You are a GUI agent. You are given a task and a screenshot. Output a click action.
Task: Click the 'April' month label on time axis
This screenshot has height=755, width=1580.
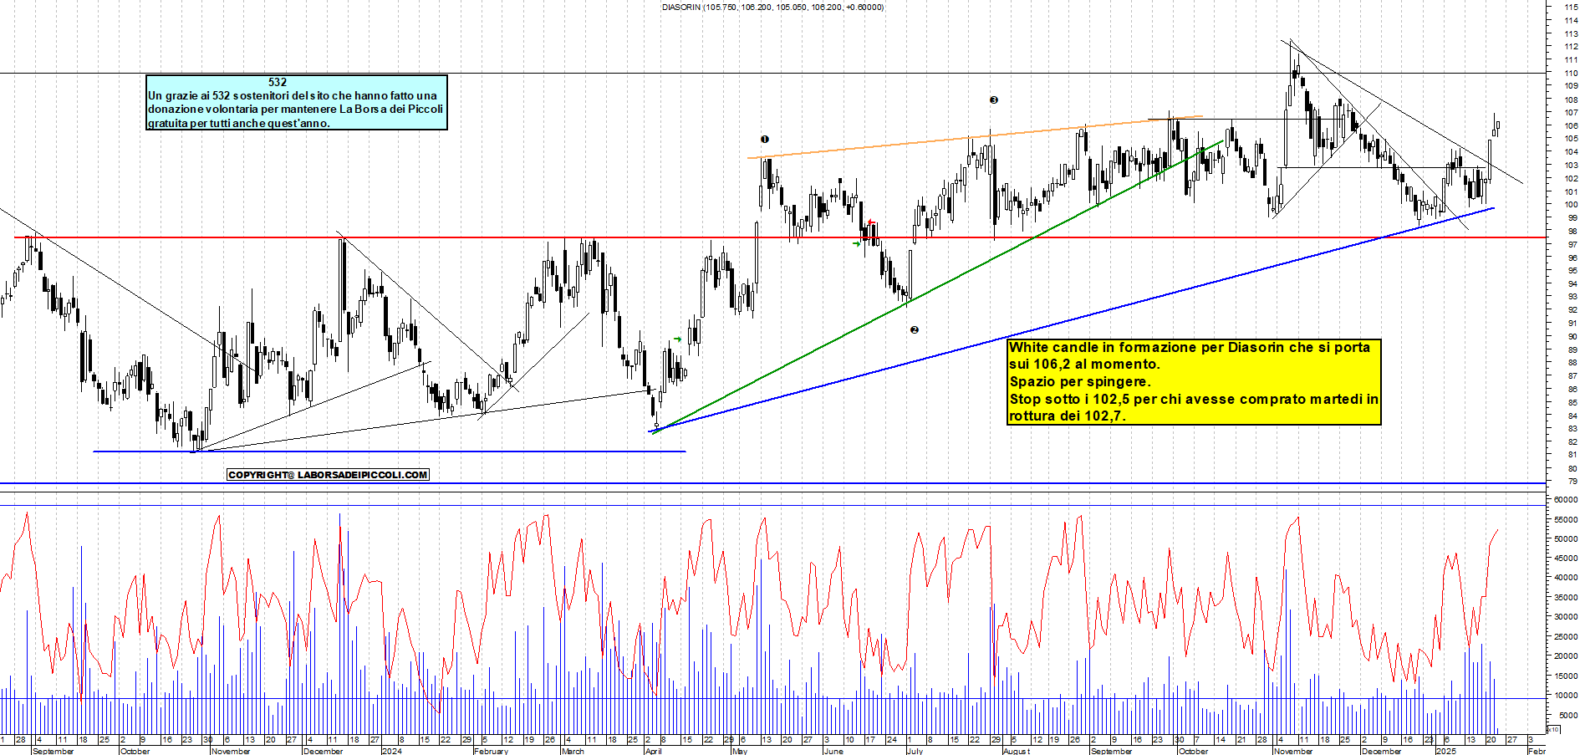[x=653, y=751]
